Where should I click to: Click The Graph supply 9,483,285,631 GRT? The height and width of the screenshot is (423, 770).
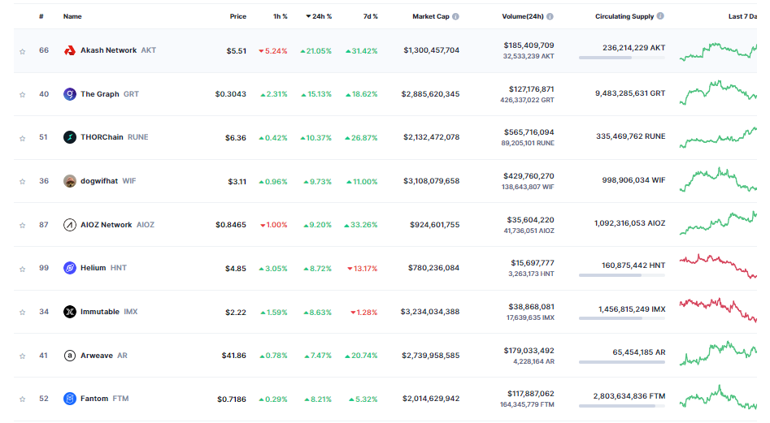tap(630, 93)
